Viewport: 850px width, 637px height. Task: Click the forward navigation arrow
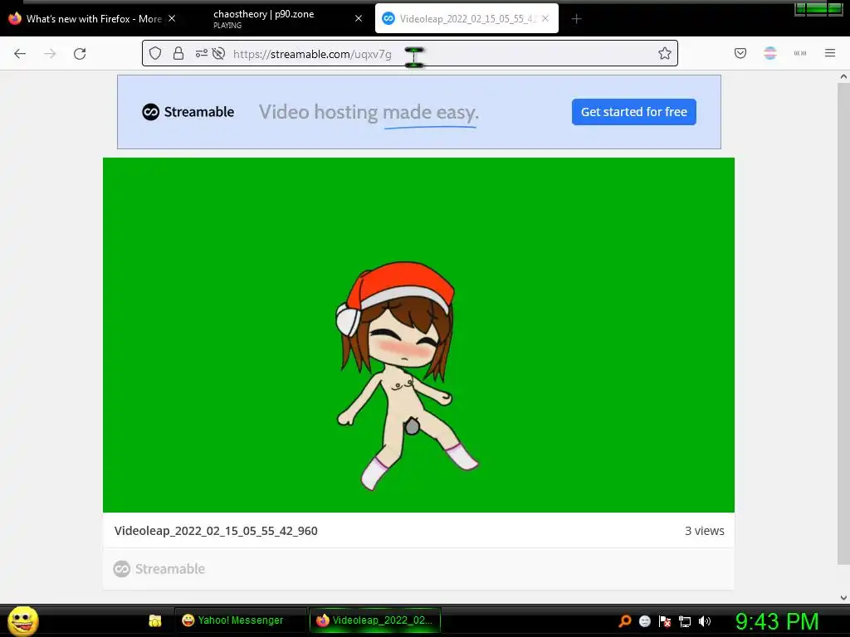pyautogui.click(x=50, y=54)
